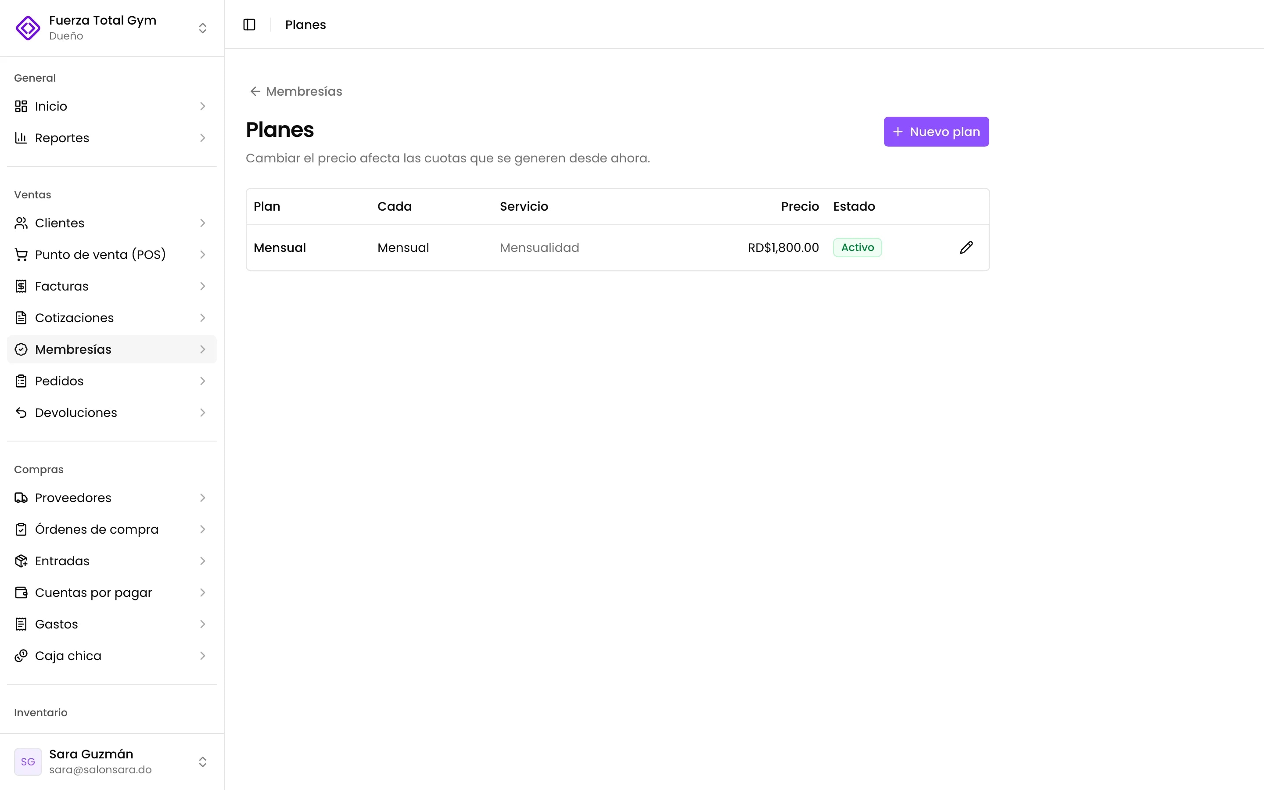This screenshot has height=790, width=1264.
Task: Click the Punto de venta cart icon
Action: point(21,255)
